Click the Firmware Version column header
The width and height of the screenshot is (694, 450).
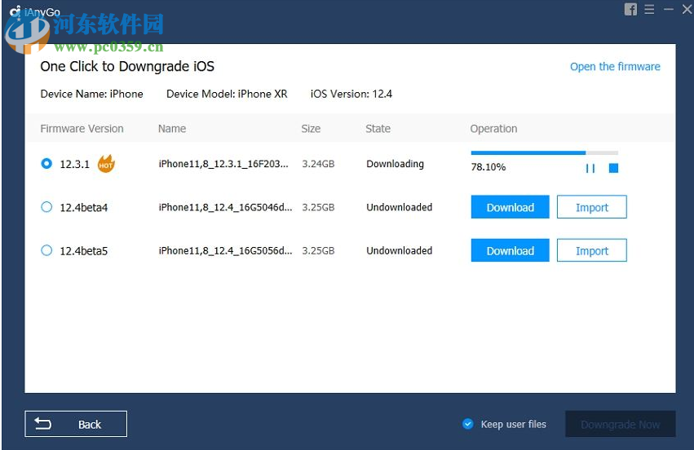(82, 129)
